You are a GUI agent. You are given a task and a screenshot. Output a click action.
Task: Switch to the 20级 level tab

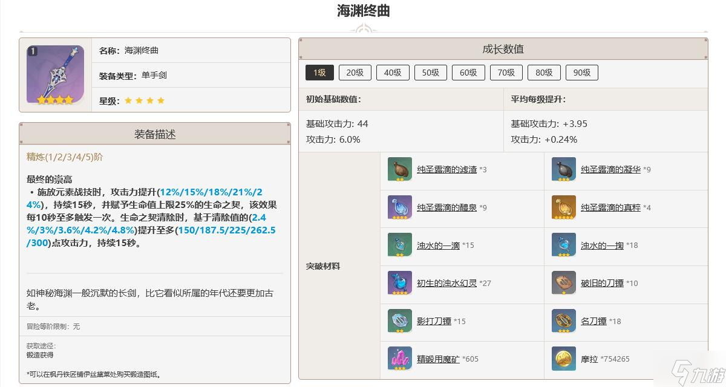[355, 73]
